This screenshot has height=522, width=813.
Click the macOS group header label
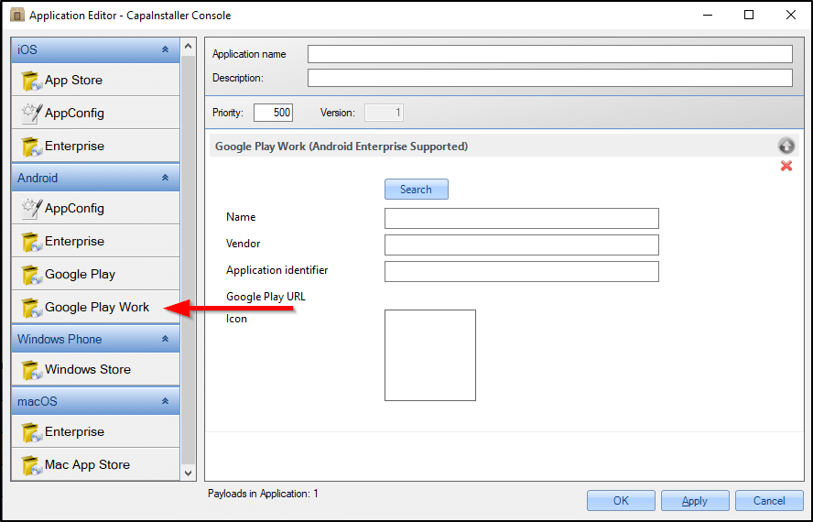tap(38, 402)
